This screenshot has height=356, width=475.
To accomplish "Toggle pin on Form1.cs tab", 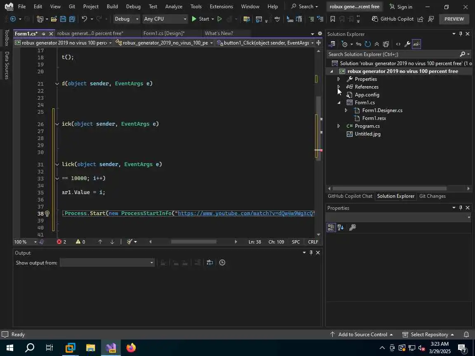I will pos(43,34).
